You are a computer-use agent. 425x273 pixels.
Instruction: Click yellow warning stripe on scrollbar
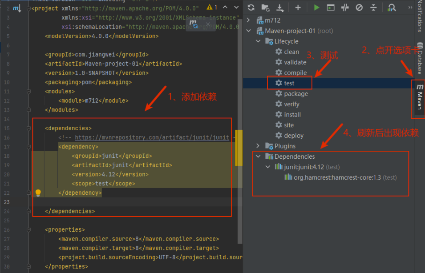(x=239, y=148)
